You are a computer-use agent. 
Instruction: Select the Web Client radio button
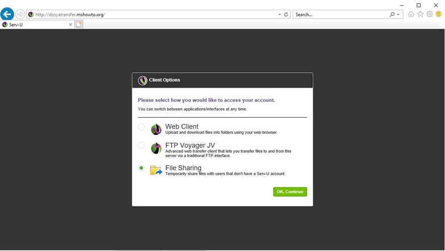(141, 127)
